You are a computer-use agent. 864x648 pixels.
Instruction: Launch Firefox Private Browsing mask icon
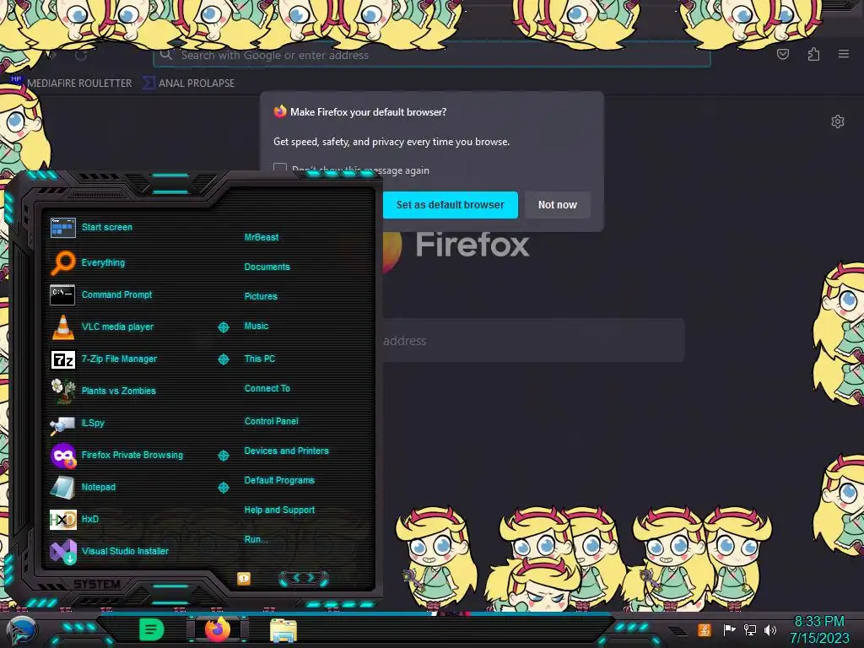coord(63,455)
